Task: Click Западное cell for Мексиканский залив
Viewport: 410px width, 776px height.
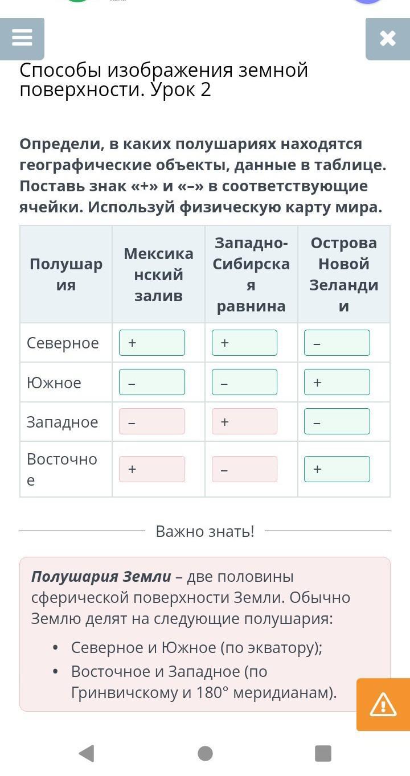Action: [152, 421]
